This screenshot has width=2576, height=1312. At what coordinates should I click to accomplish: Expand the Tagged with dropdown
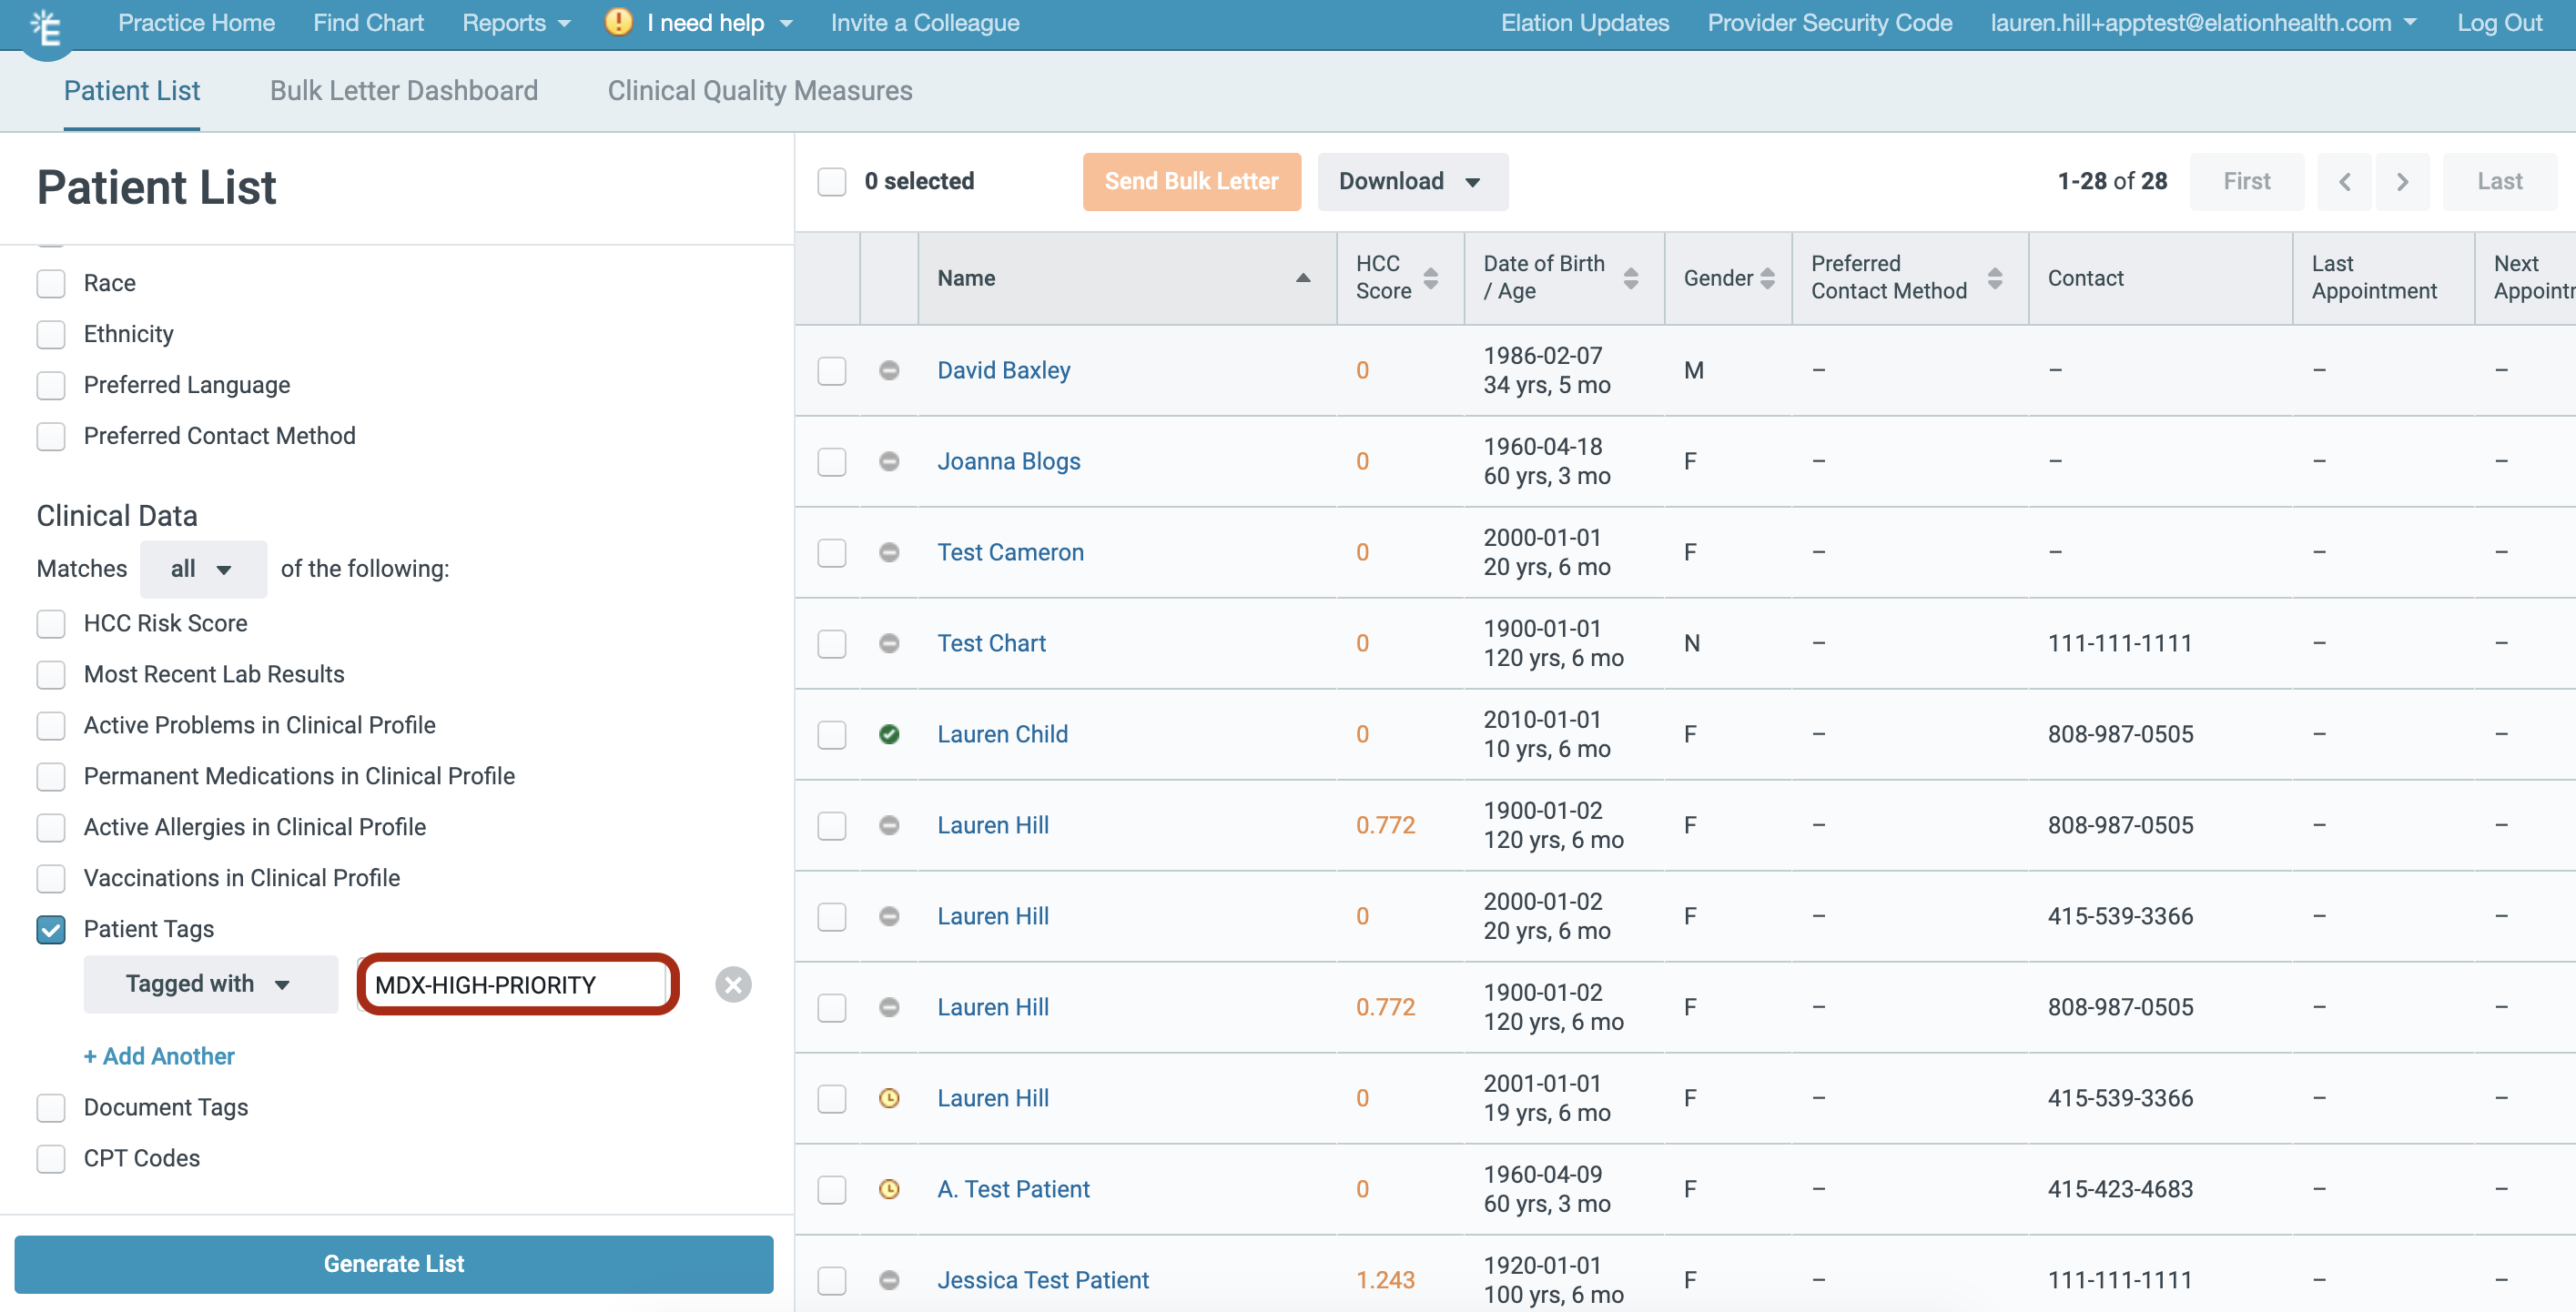point(210,984)
